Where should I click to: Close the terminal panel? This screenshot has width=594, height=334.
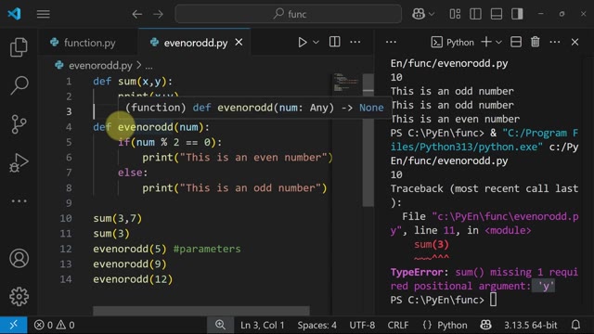click(x=575, y=42)
